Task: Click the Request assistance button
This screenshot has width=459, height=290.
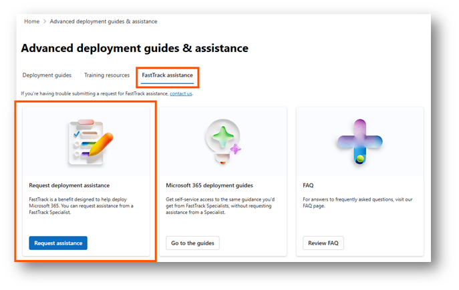Action: coord(58,243)
